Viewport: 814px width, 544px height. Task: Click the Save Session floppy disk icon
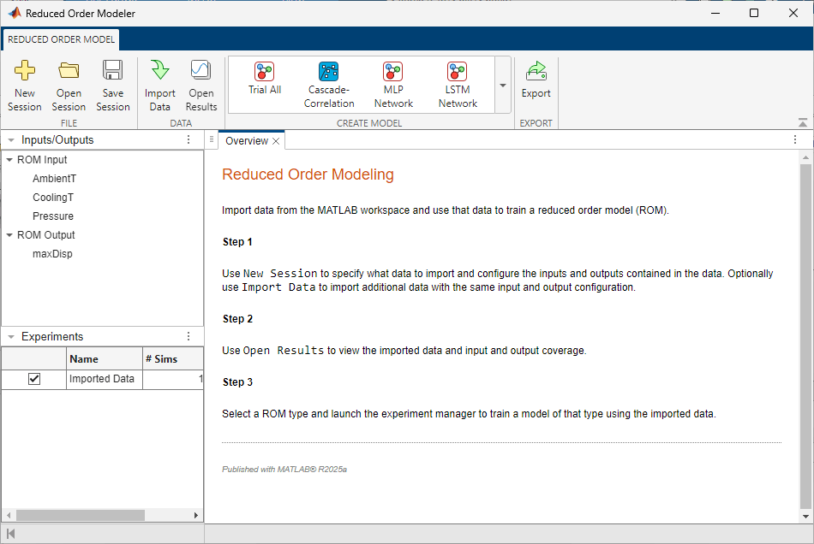pos(112,71)
